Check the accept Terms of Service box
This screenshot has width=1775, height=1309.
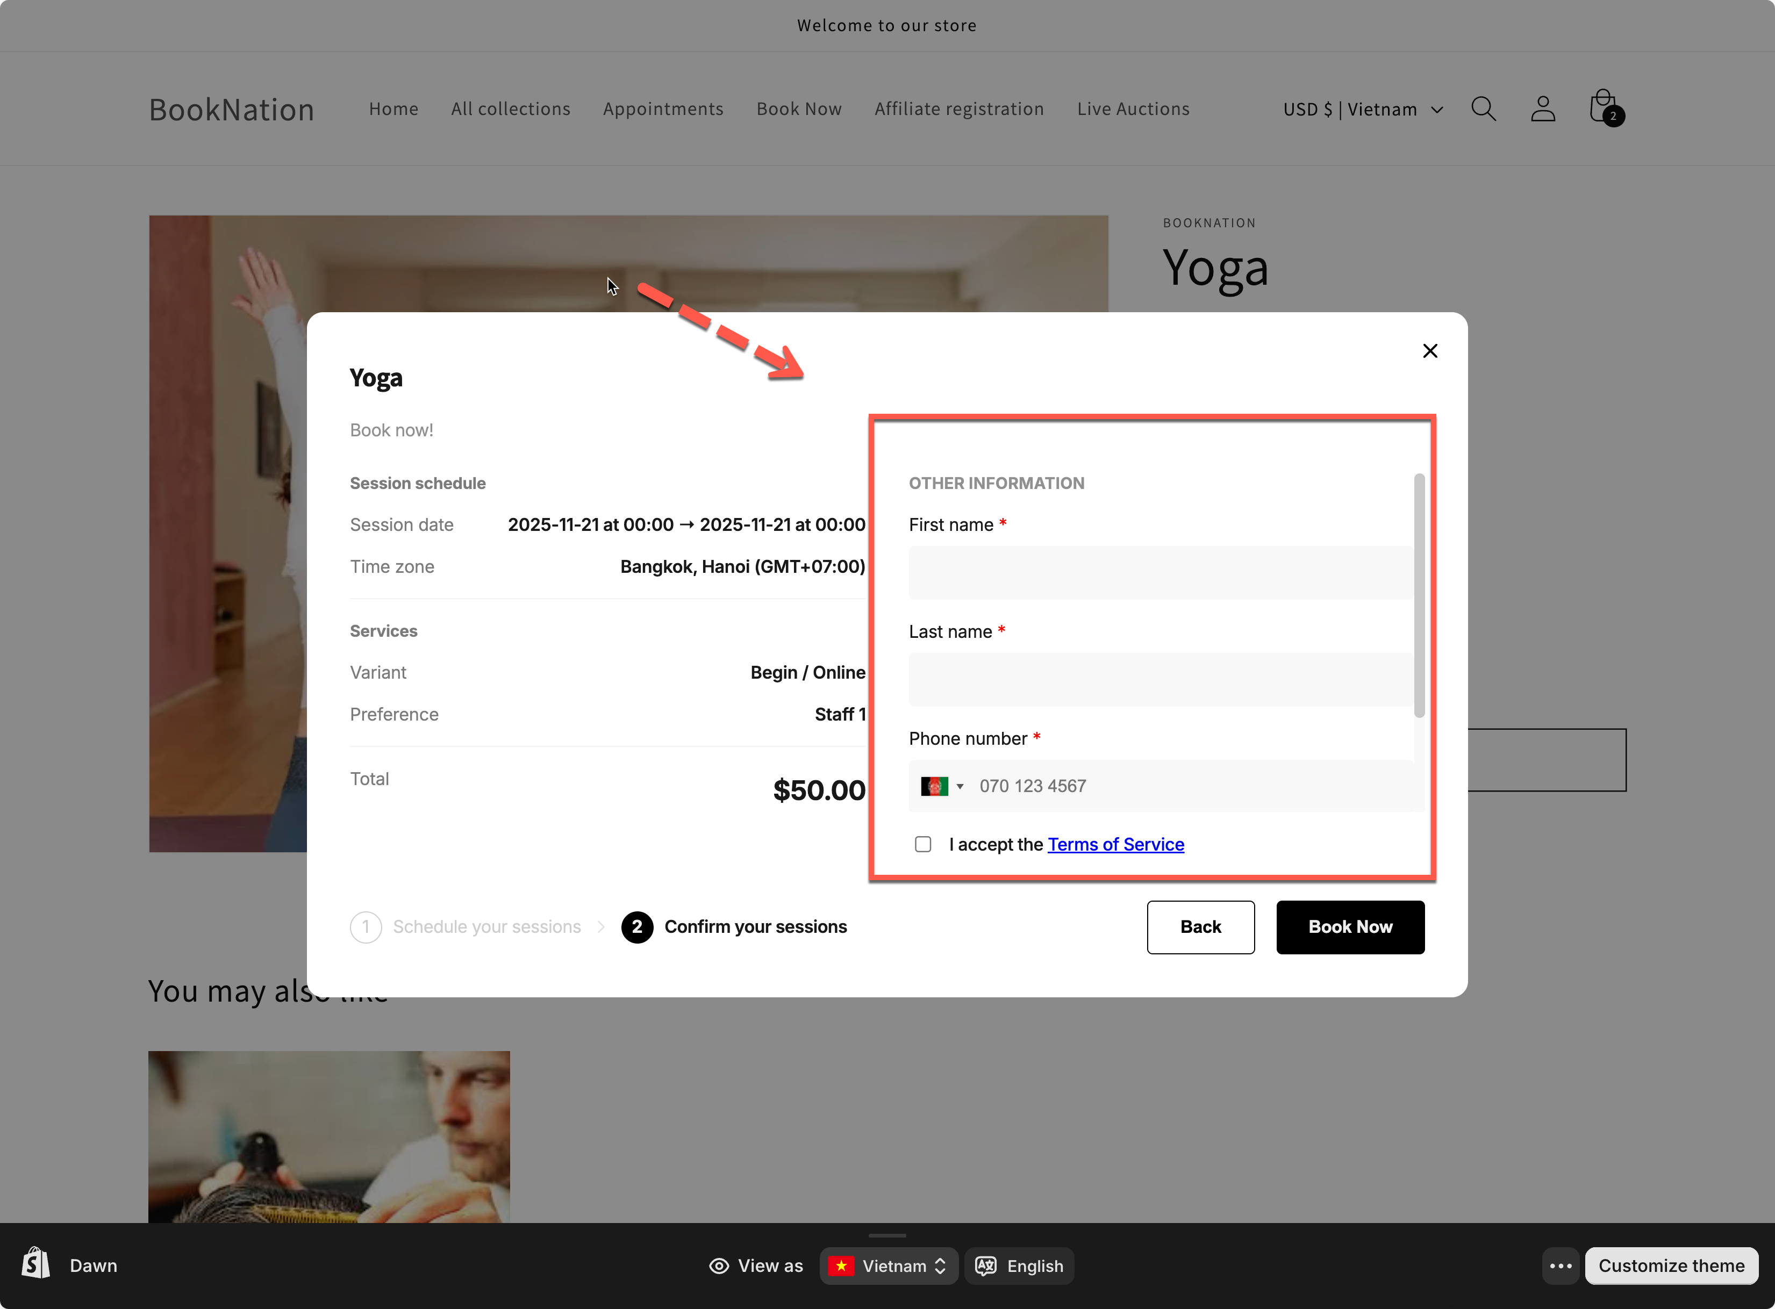click(923, 845)
